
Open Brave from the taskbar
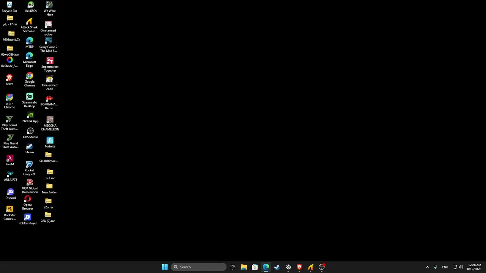tap(300, 267)
